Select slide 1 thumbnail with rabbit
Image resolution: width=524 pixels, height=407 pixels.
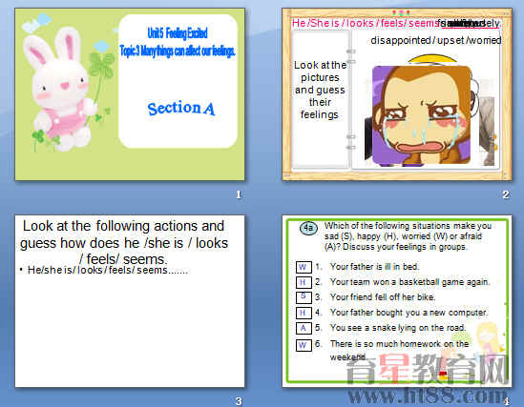point(130,94)
